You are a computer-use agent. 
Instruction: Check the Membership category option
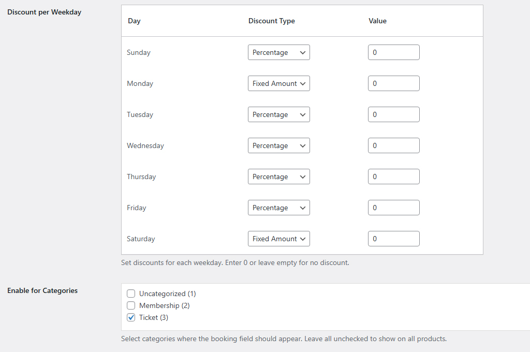click(x=131, y=305)
